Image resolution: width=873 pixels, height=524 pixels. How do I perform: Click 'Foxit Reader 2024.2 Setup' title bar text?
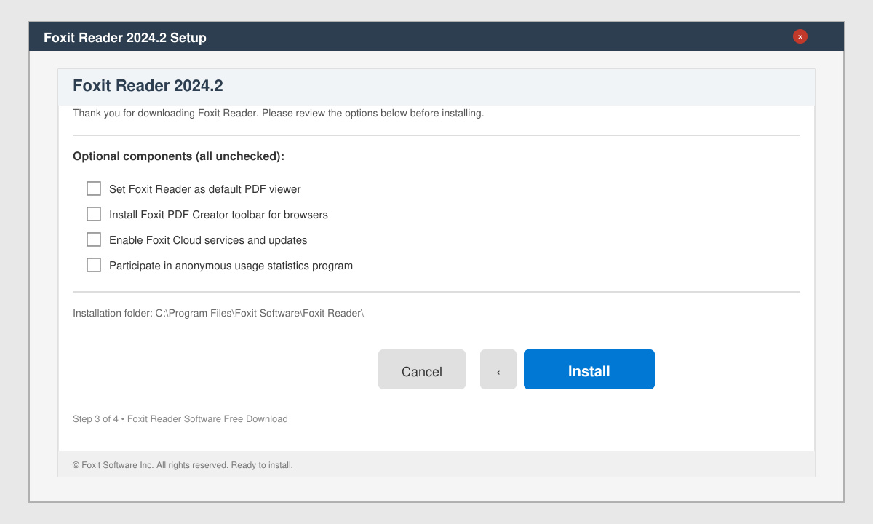coord(125,38)
